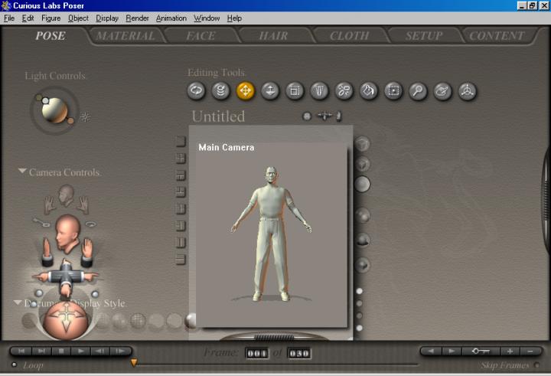Select the Magnifier tool

[x=417, y=91]
